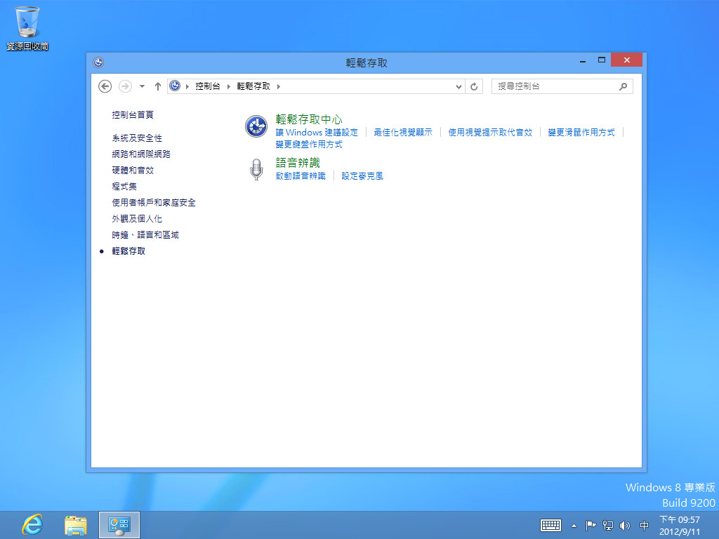Click the search magnifier icon
Viewport: 719px width, 539px height.
coord(624,86)
